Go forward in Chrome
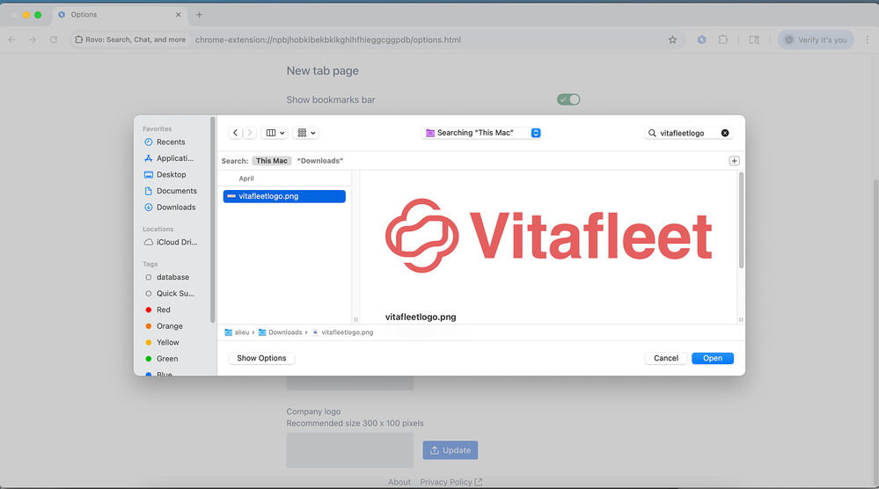This screenshot has width=879, height=489. pos(33,40)
